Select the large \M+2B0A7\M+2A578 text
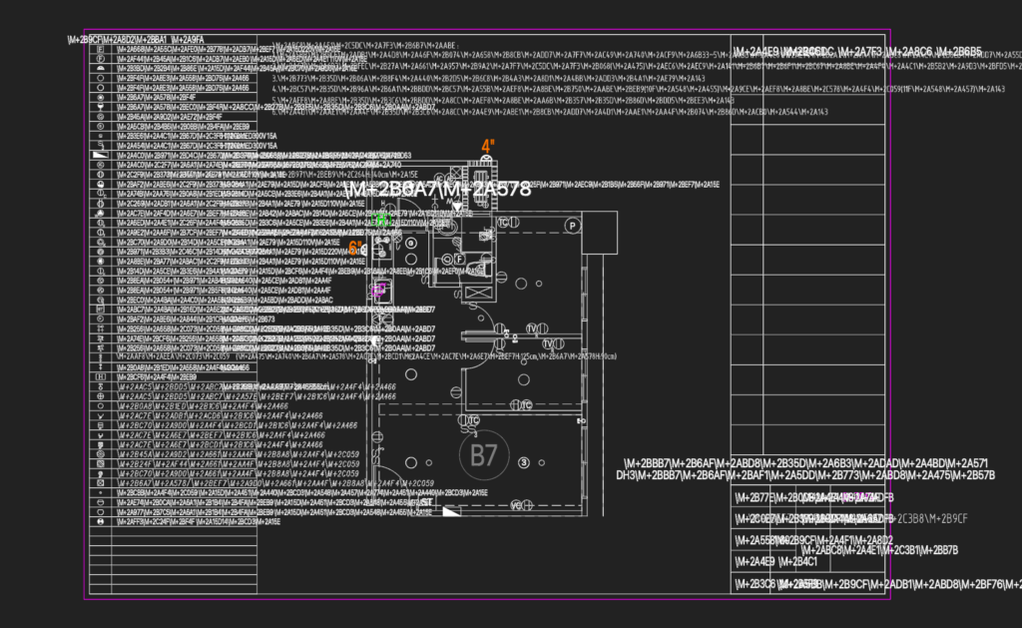 (x=437, y=189)
